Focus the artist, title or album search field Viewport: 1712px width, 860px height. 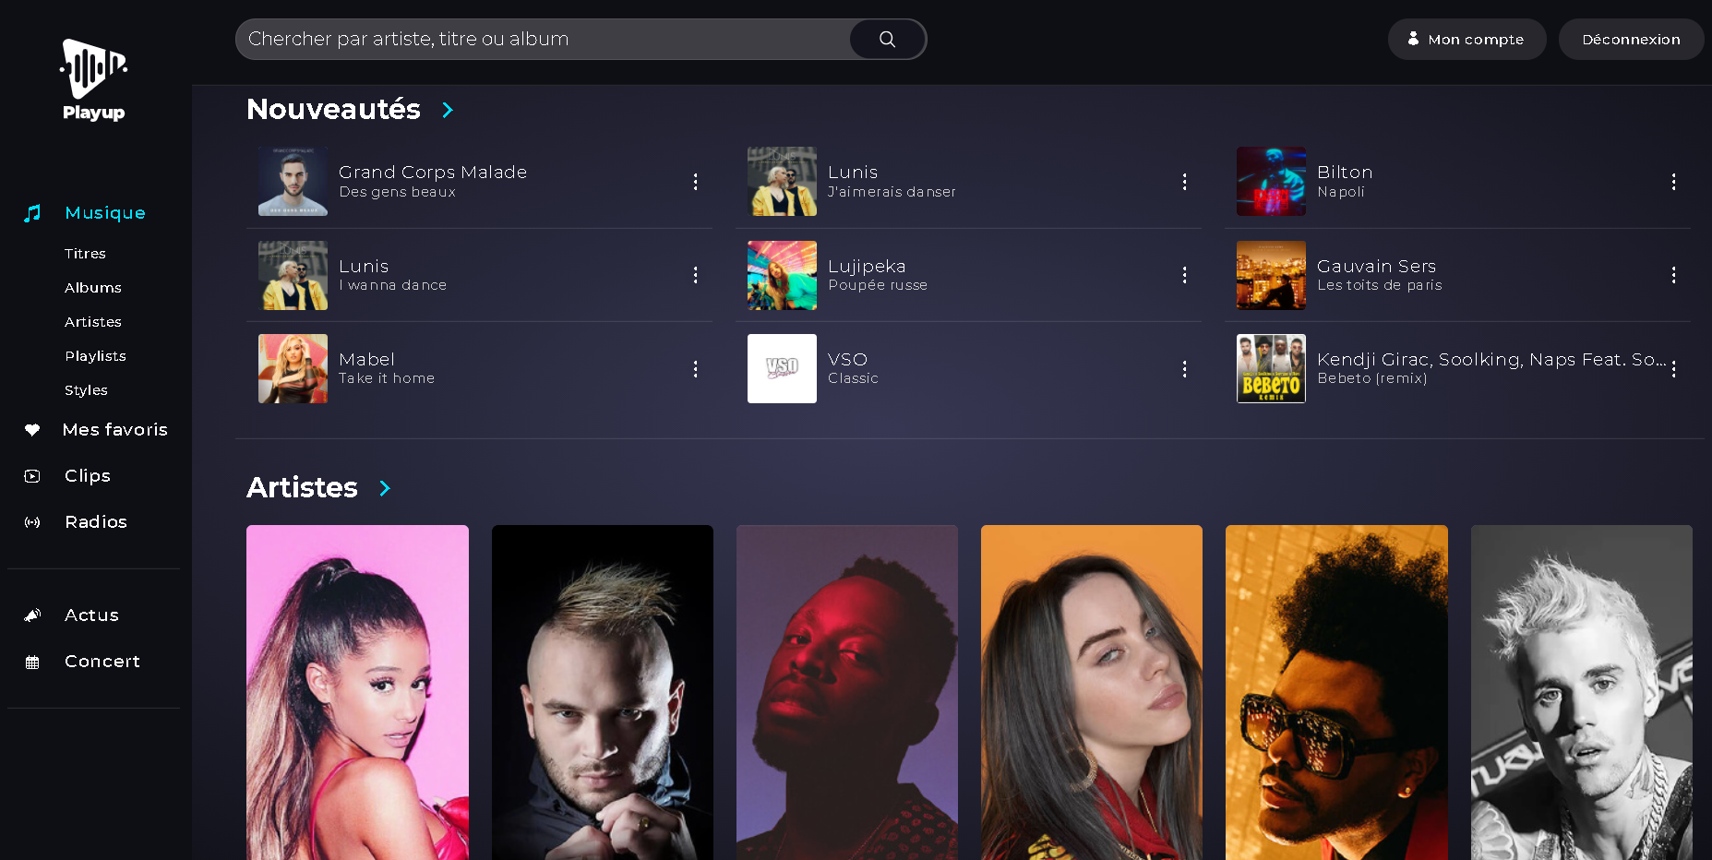point(543,39)
